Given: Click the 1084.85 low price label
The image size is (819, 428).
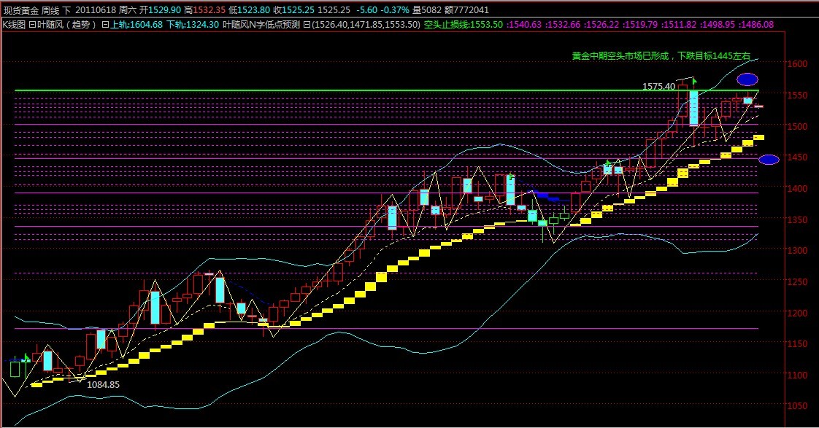Looking at the screenshot, I should (103, 384).
